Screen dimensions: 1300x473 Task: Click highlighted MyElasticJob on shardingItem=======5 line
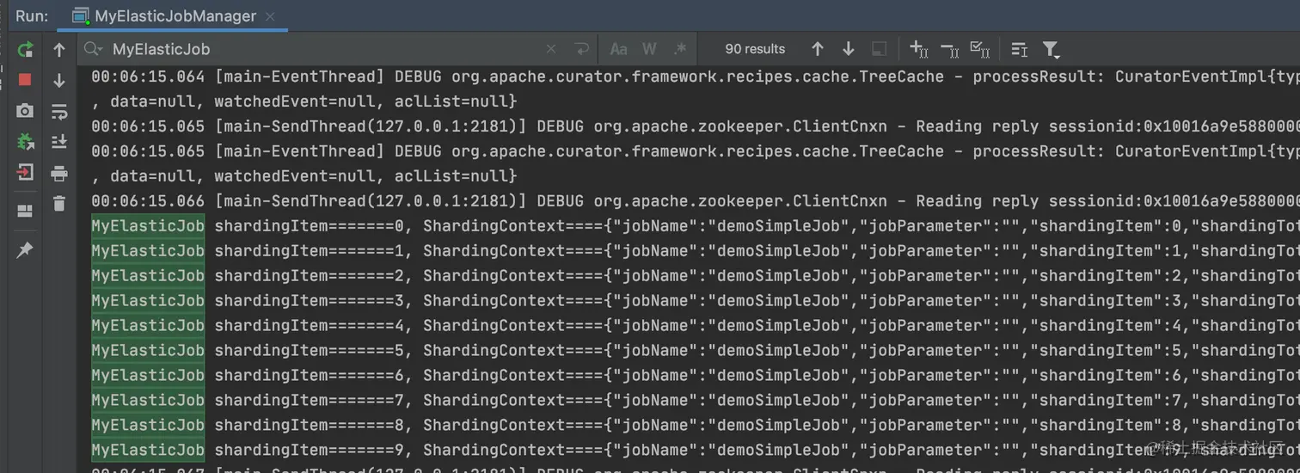click(148, 351)
